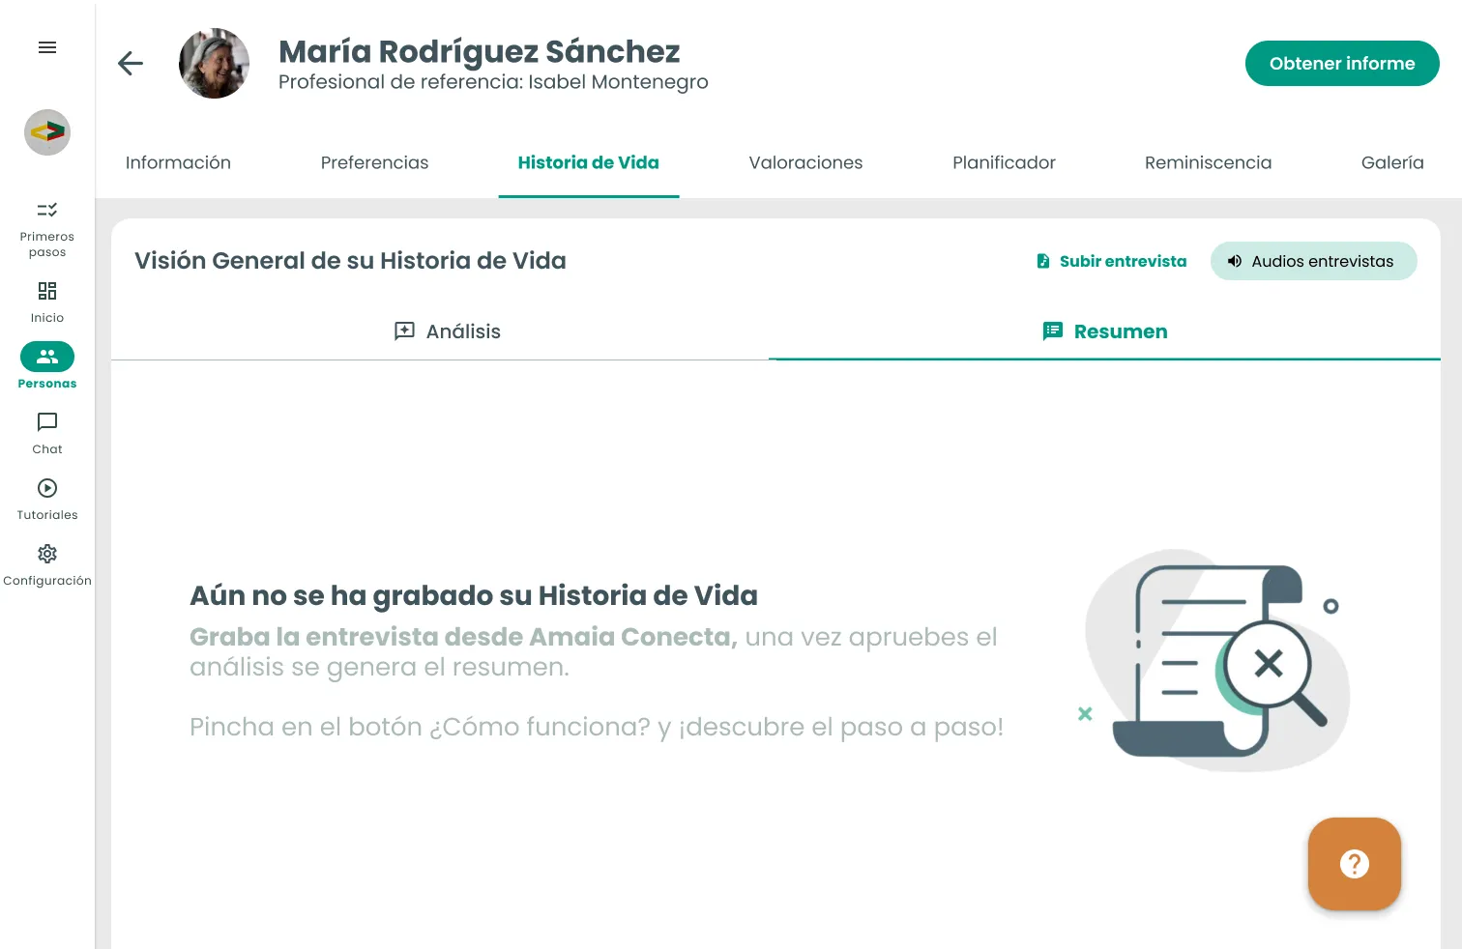This screenshot has width=1462, height=949.
Task: Switch to the Información tab
Action: (178, 163)
